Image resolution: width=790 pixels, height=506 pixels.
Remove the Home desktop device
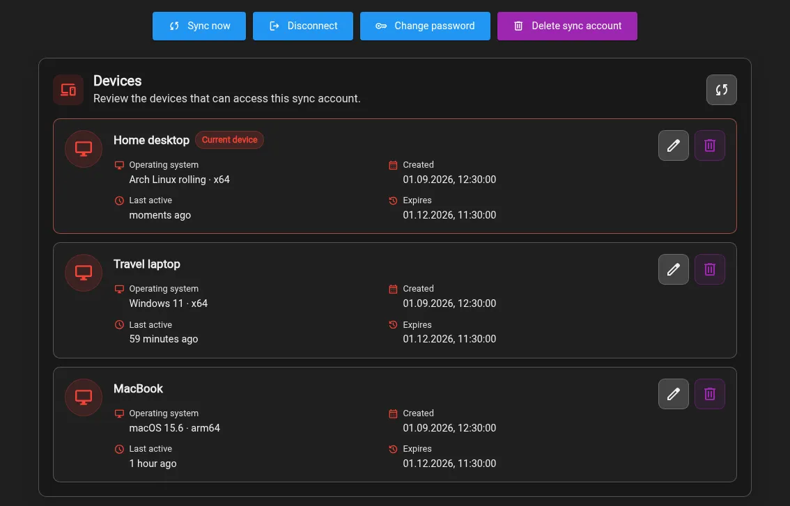(709, 145)
